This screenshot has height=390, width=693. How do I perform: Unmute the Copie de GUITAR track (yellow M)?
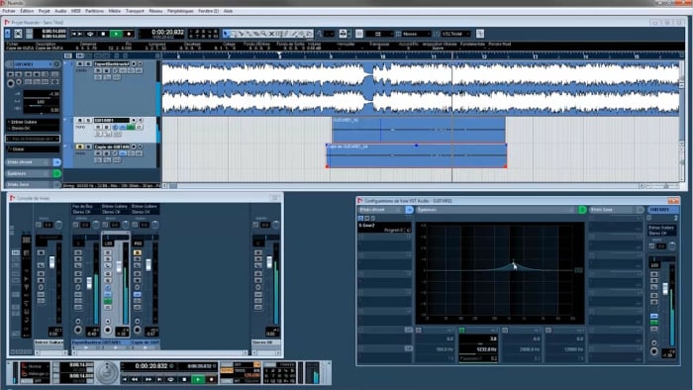pos(80,146)
